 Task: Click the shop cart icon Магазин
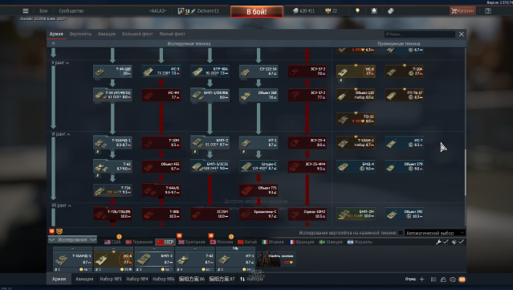tap(462, 10)
